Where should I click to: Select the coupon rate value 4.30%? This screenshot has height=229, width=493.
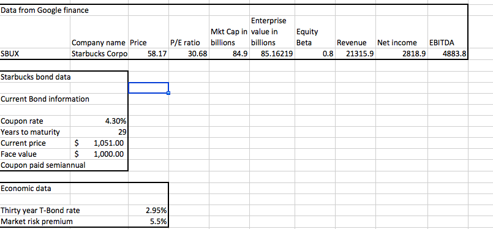pos(99,121)
